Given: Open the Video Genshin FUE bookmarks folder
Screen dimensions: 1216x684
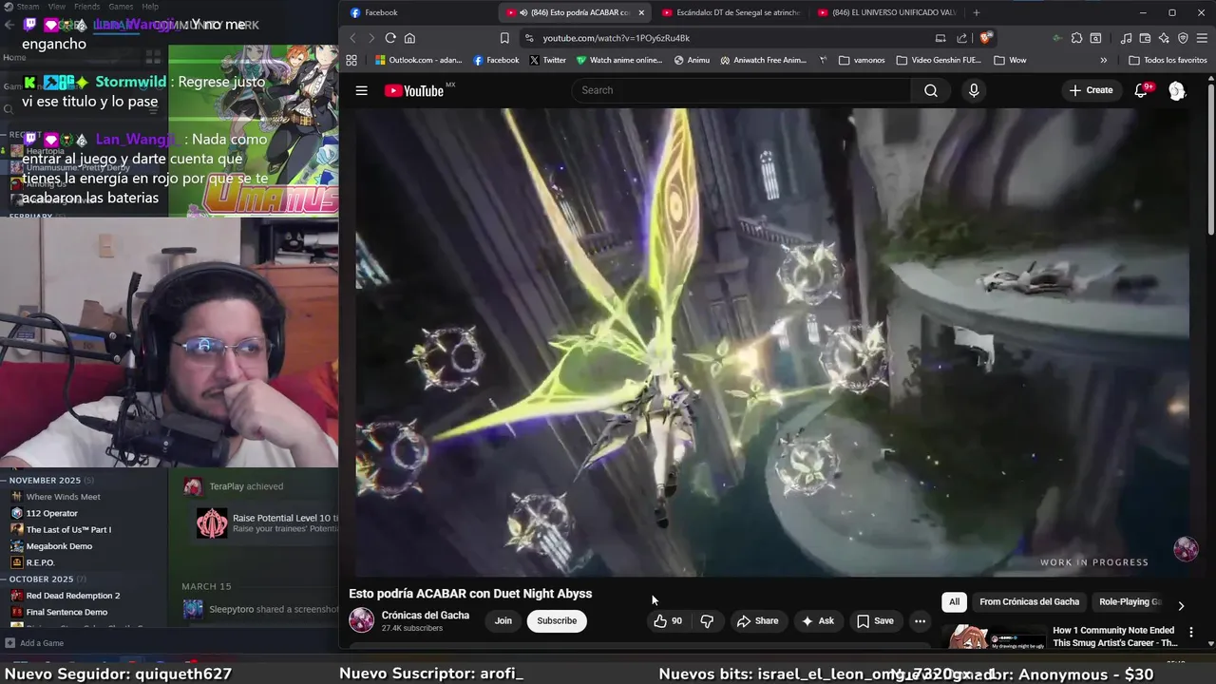Looking at the screenshot, I should [x=939, y=60].
